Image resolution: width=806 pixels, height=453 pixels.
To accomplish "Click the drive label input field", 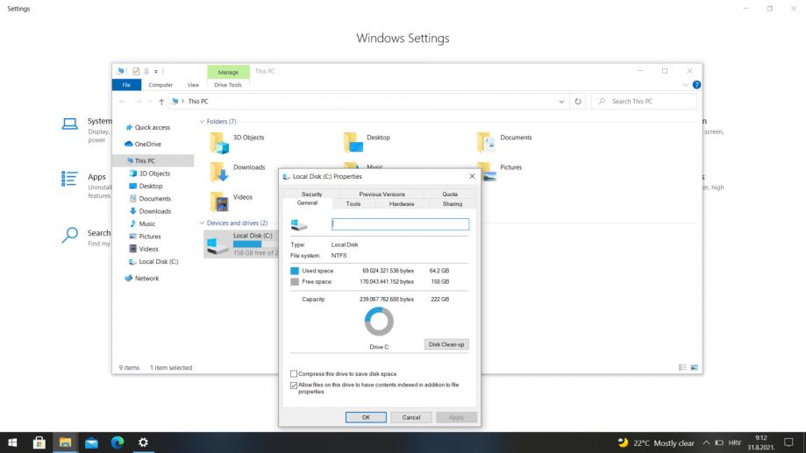I will tap(401, 224).
